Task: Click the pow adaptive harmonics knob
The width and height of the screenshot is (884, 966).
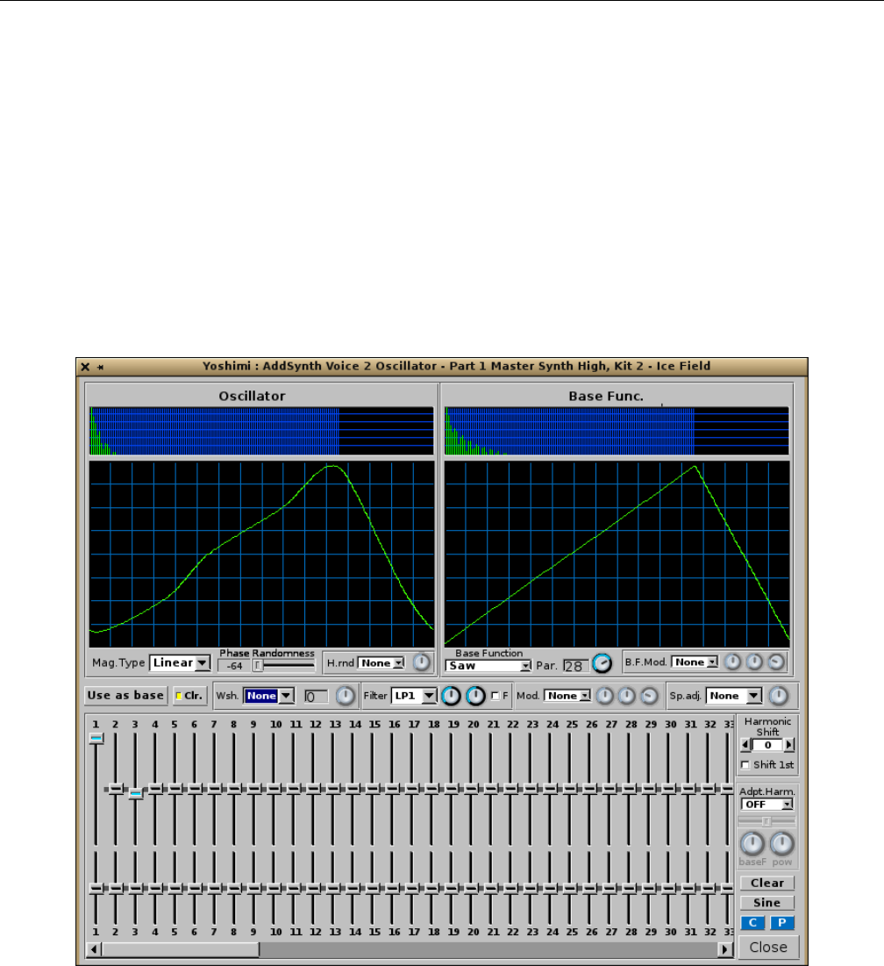Action: pyautogui.click(x=781, y=844)
